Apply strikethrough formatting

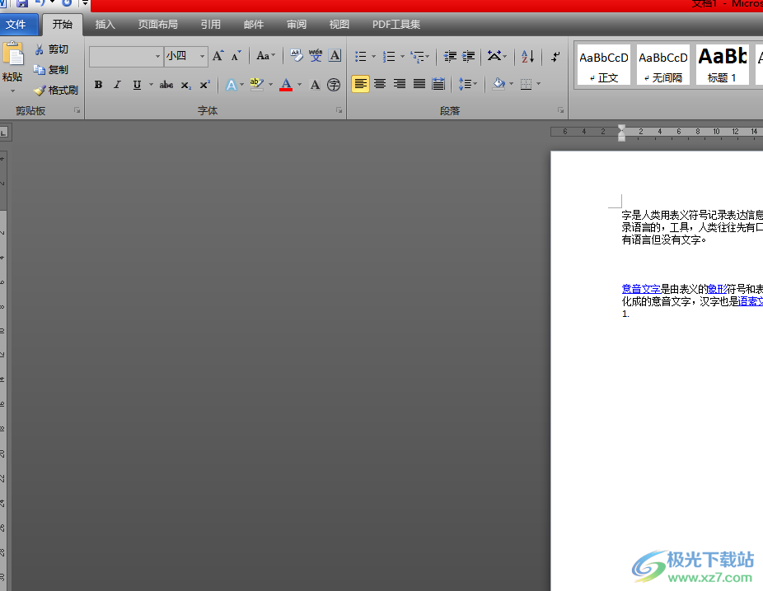(166, 85)
